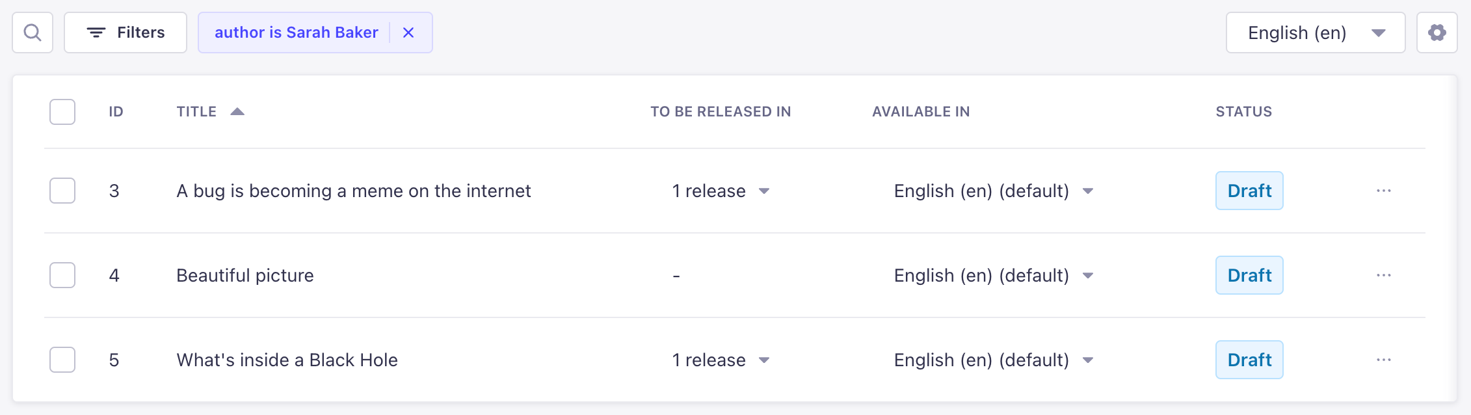
Task: Click the settings gear icon
Action: pos(1437,32)
